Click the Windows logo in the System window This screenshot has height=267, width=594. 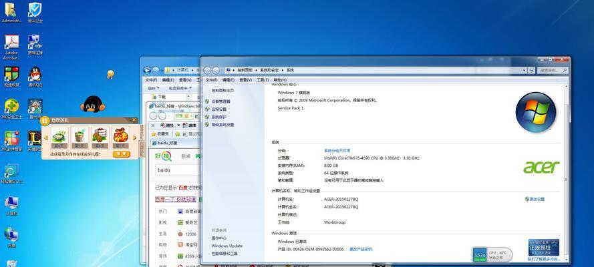536,112
